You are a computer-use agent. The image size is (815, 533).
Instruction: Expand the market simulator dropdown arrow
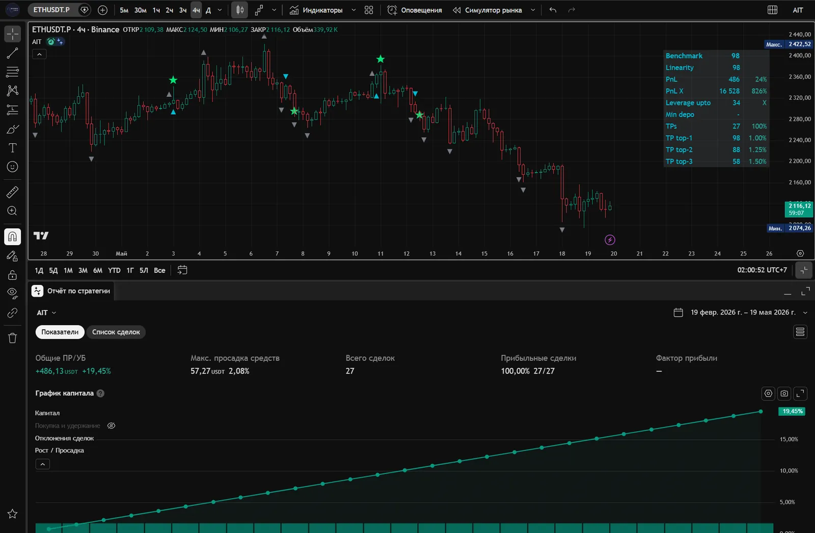(x=533, y=10)
